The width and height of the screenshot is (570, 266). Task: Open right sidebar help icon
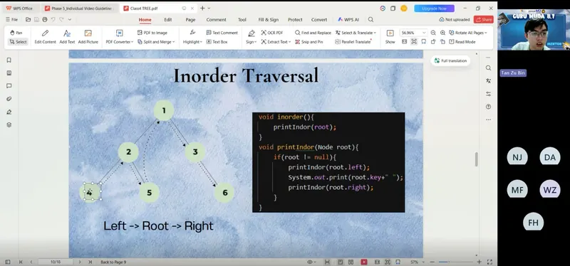pos(488,107)
